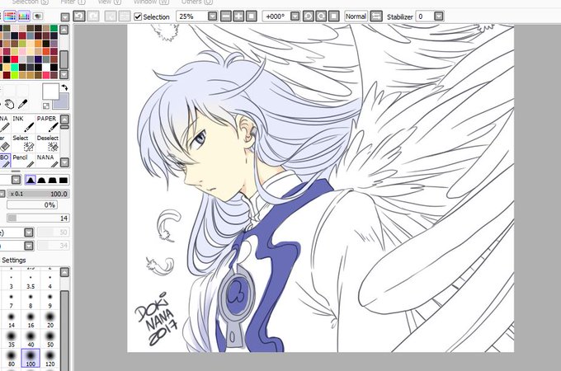The width and height of the screenshot is (561, 371).
Task: Pick brush size 120 preset
Action: pos(50,359)
